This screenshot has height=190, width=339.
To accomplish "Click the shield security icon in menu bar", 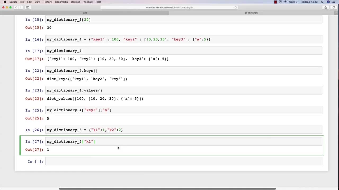I will pyautogui.click(x=280, y=2).
